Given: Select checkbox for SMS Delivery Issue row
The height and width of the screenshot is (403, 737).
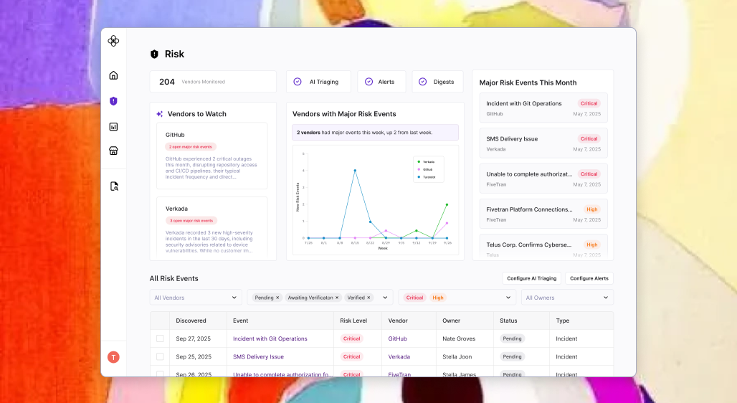Looking at the screenshot, I should click(x=160, y=356).
